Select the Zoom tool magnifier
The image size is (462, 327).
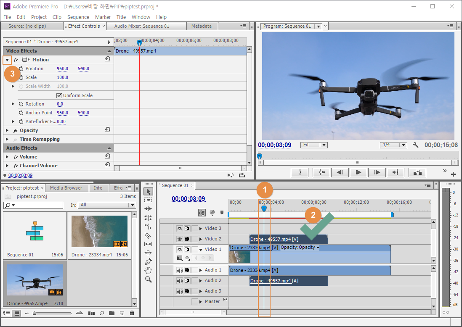(x=148, y=279)
